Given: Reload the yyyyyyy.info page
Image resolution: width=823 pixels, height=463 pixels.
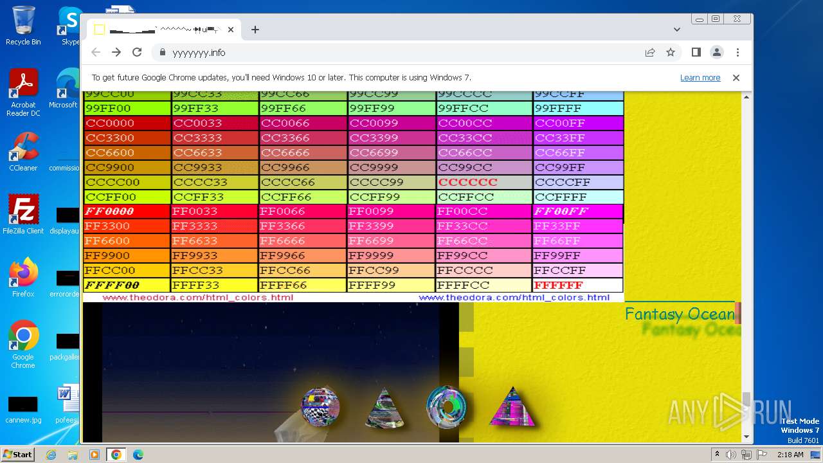Looking at the screenshot, I should 137,53.
